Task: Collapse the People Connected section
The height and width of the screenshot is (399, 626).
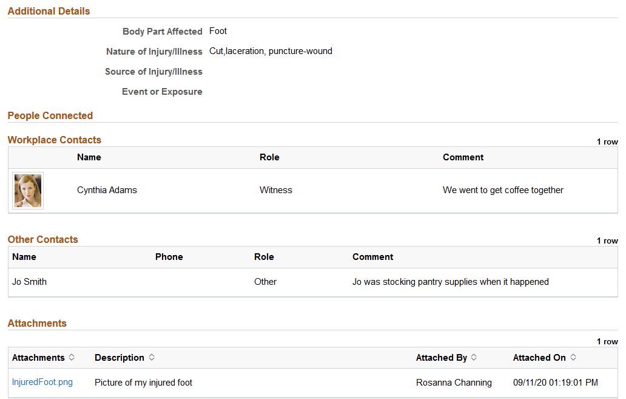Action: [50, 115]
